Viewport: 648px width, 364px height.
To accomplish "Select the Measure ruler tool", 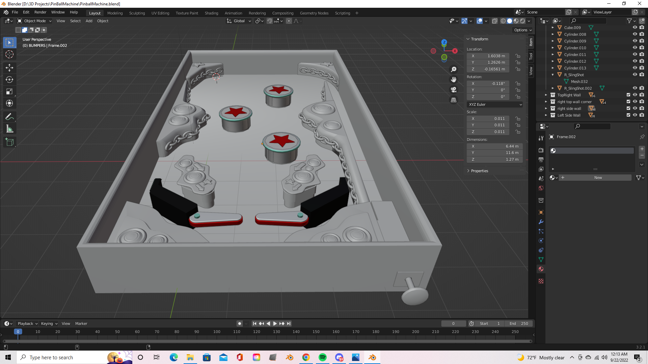I will (9, 129).
